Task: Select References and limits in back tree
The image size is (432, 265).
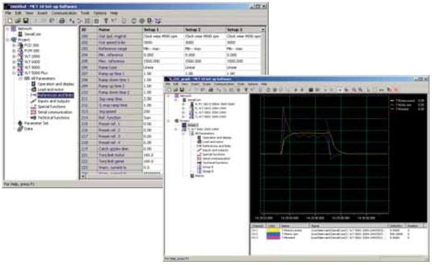Action: tap(55, 95)
